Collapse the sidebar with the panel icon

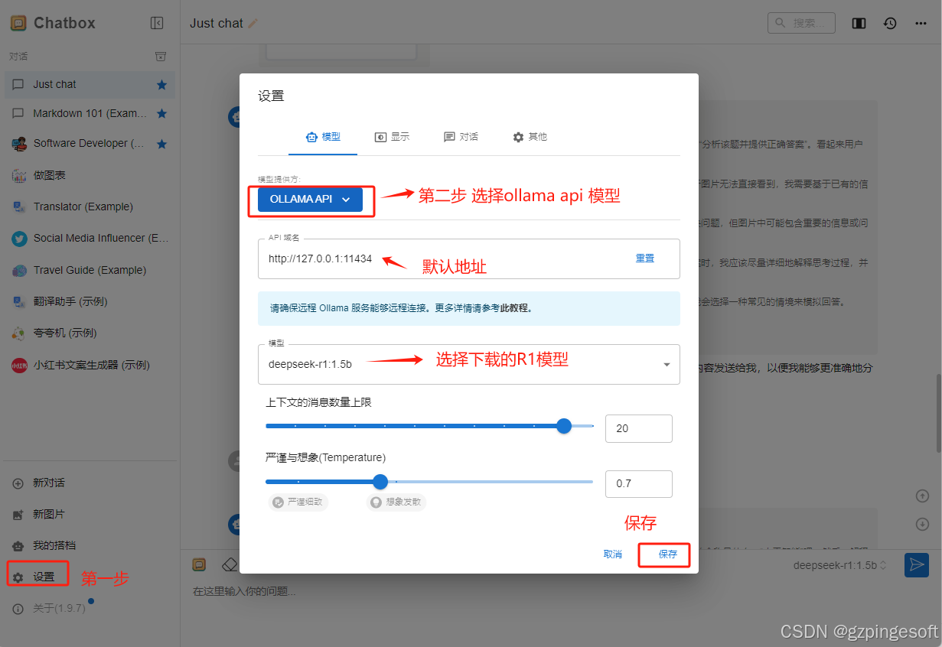(x=157, y=23)
